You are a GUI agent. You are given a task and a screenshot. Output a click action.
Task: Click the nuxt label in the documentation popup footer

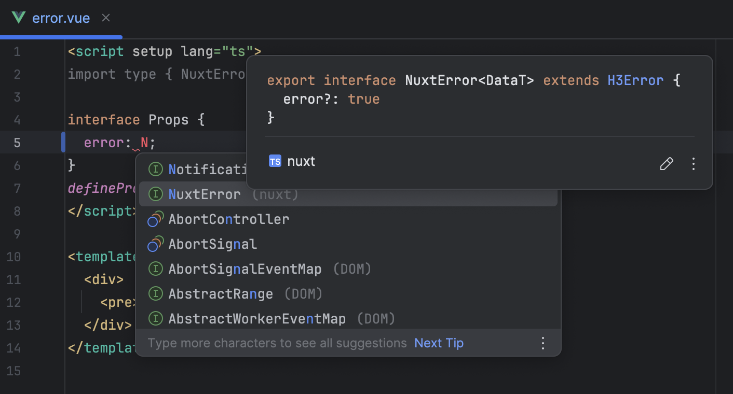[x=301, y=161]
